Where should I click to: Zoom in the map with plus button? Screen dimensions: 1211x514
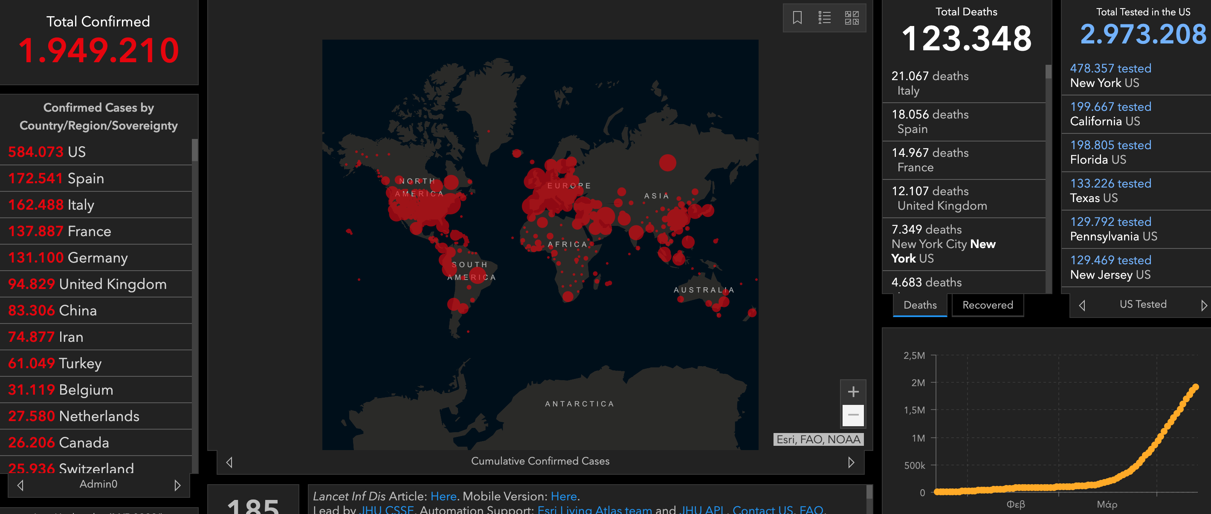pyautogui.click(x=853, y=392)
